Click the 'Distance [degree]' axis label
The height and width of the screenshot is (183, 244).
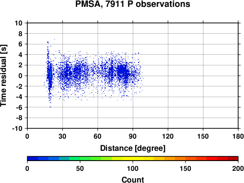(x=133, y=148)
